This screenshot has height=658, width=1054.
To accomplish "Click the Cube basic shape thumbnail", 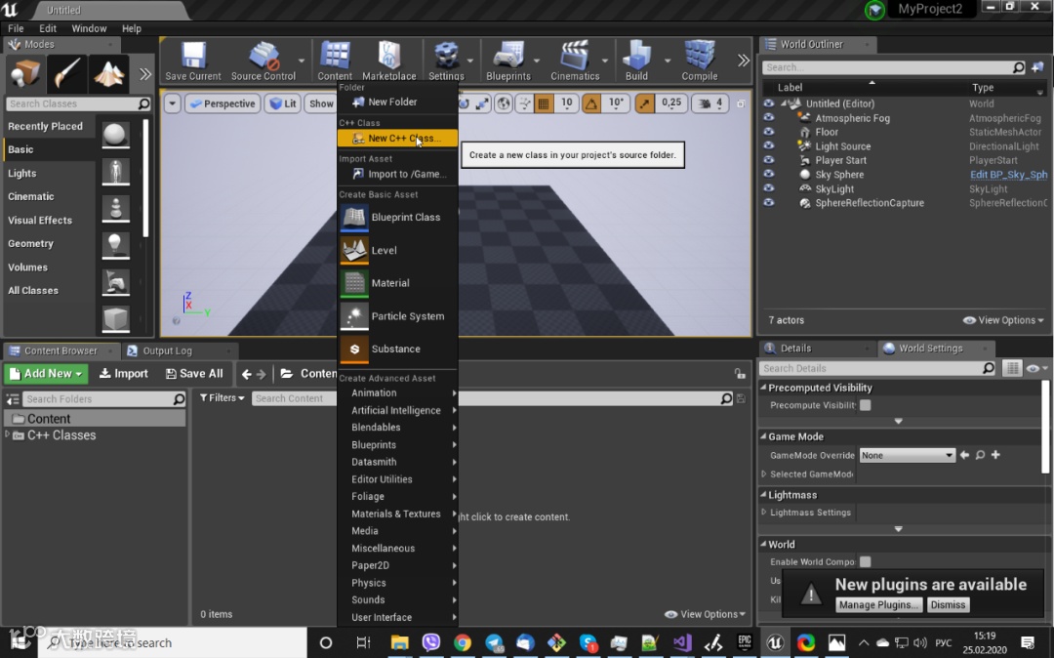I will click(115, 318).
